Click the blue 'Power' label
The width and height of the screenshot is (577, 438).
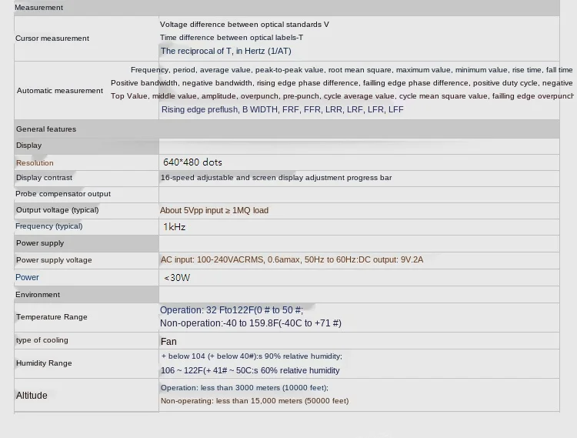(x=27, y=278)
